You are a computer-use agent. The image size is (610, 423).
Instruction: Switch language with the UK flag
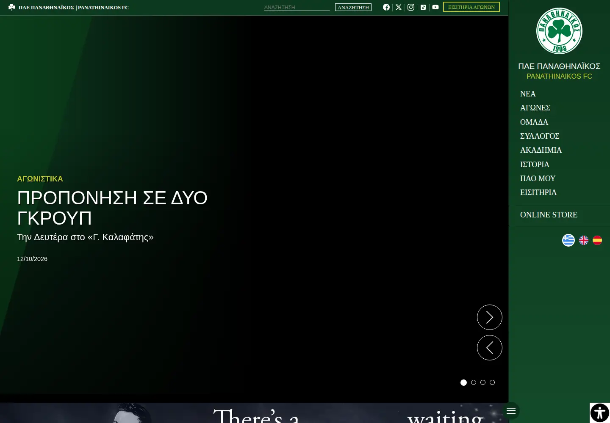pyautogui.click(x=584, y=240)
